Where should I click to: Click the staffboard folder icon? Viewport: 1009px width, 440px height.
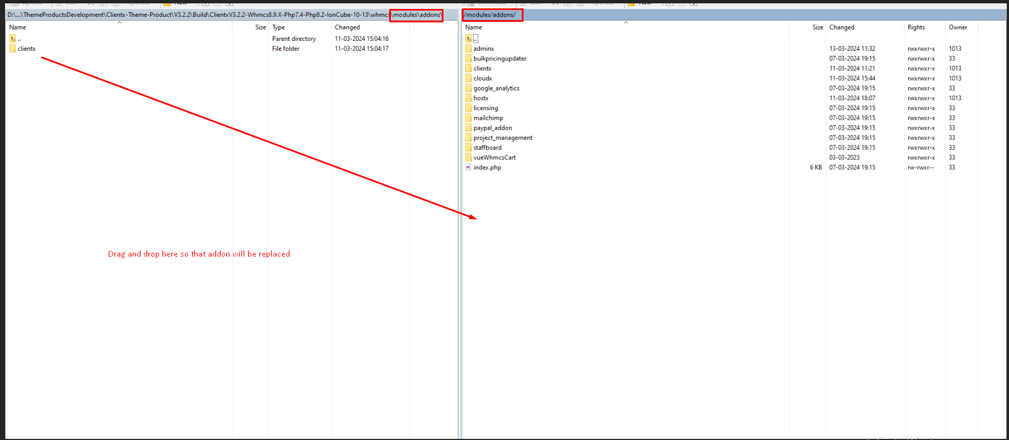pos(468,148)
